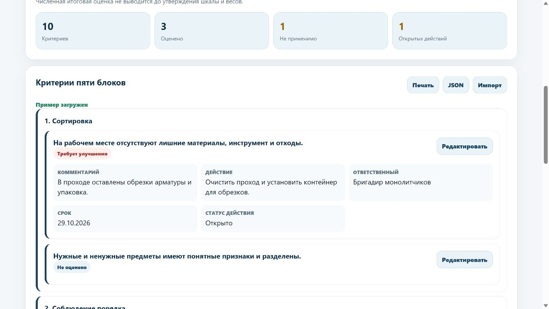Click the '1. Сортировка' block title
549x309 pixels.
click(x=69, y=121)
